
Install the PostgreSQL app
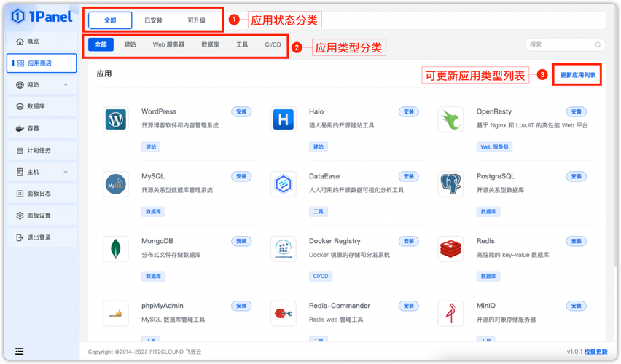[577, 176]
